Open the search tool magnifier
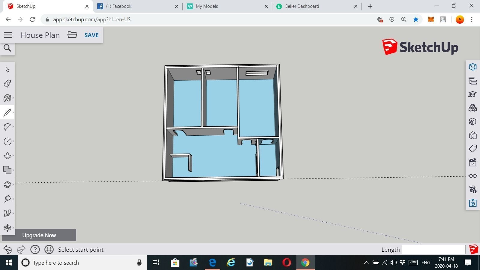The image size is (480, 270). (7, 48)
